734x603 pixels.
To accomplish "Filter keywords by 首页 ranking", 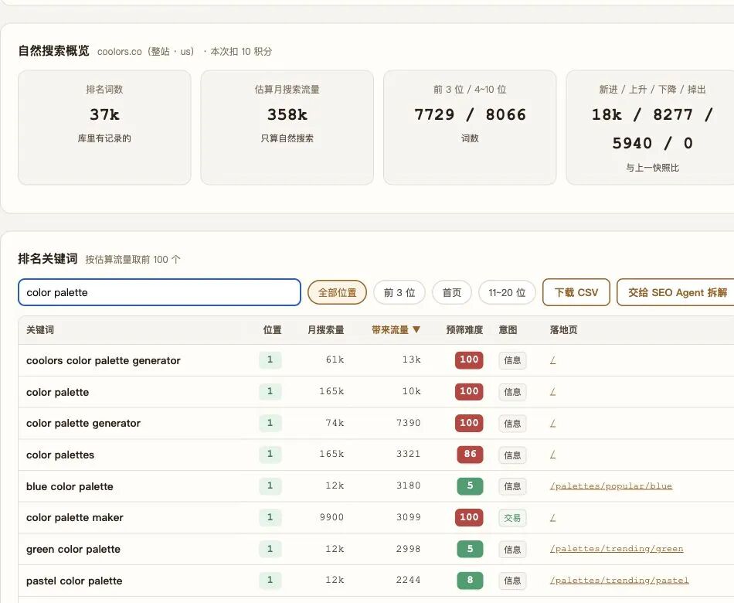I will [452, 292].
